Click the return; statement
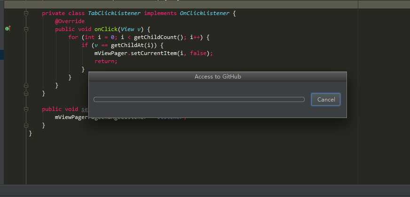Image resolution: width=410 pixels, height=197 pixels. 106,62
